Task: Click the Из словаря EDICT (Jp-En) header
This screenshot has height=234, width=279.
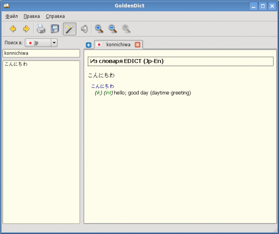Action: (x=180, y=61)
